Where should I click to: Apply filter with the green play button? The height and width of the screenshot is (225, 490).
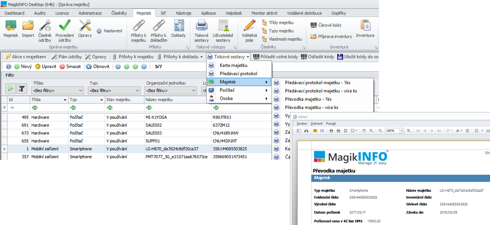(11, 89)
